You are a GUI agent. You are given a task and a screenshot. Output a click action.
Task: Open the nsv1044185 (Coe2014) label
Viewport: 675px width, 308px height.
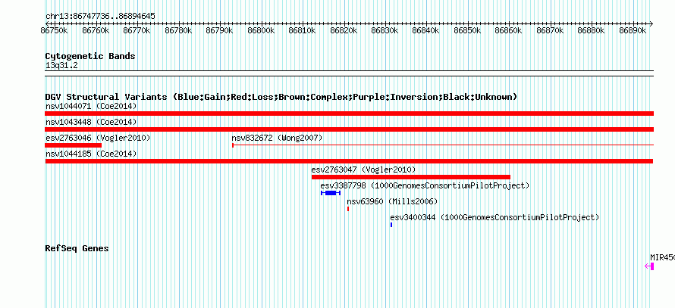[x=91, y=154]
